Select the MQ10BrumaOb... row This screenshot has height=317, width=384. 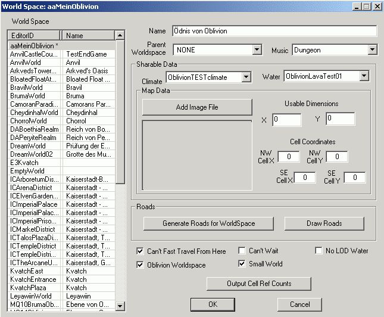coord(62,304)
